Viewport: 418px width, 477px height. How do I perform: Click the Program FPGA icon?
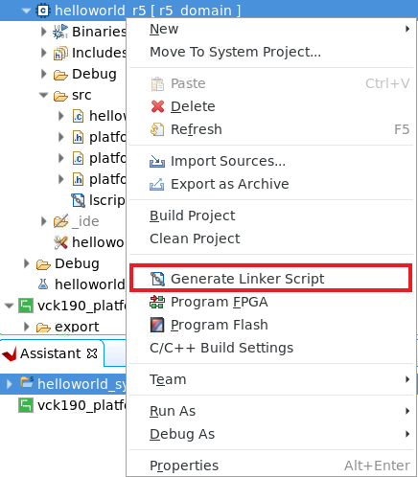click(157, 302)
